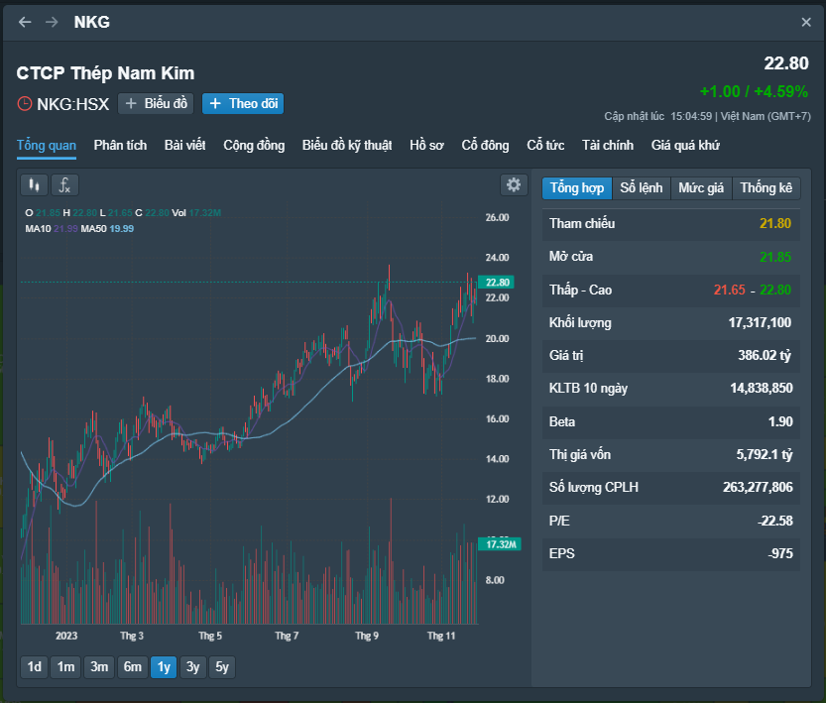Viewport: 826px width, 703px height.
Task: Click the clock icon beside NKG:HSX
Action: click(25, 104)
